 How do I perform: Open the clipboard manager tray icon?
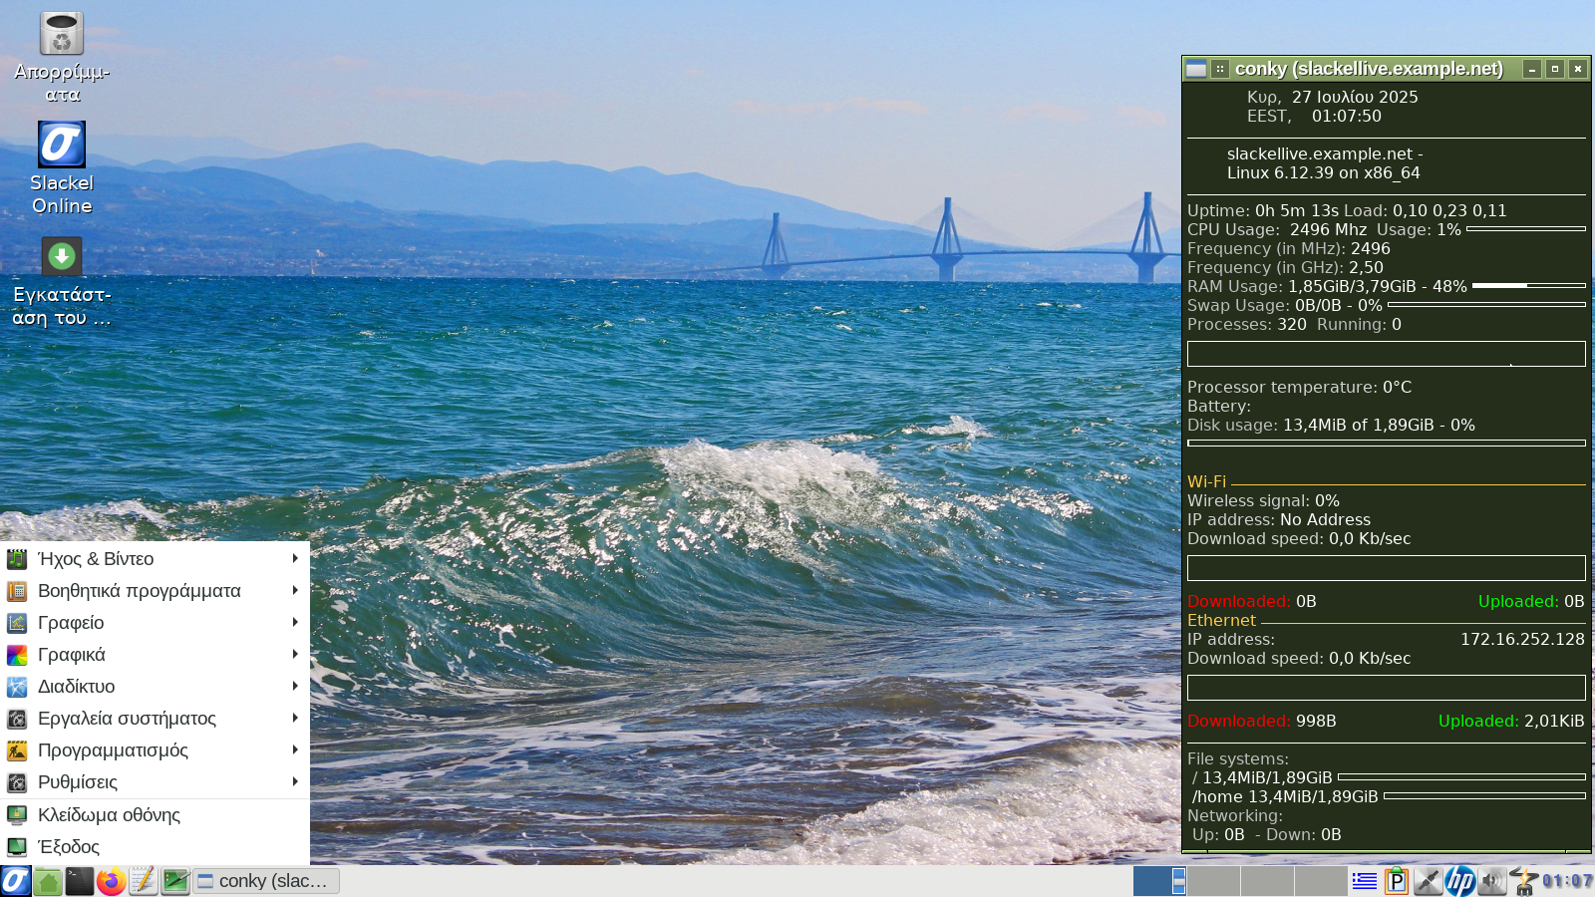[x=1396, y=881]
